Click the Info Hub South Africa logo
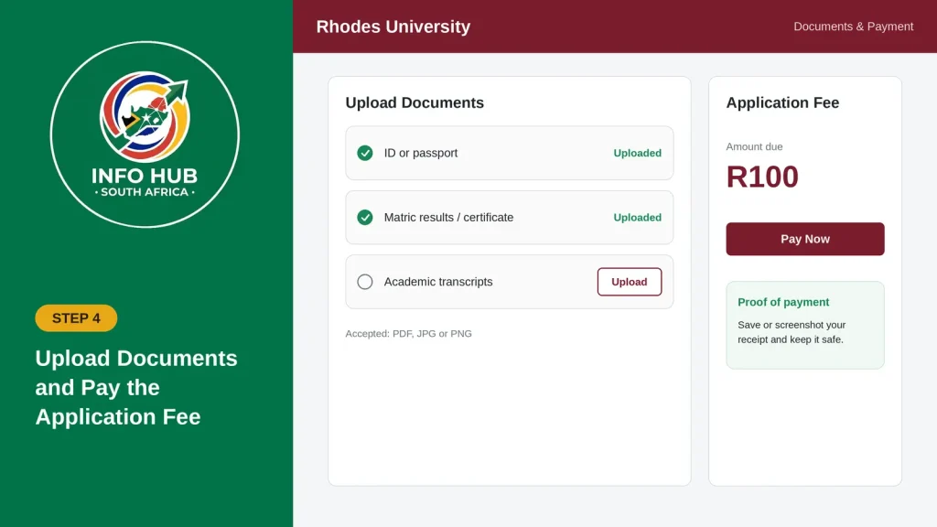Image resolution: width=937 pixels, height=527 pixels. (145, 134)
